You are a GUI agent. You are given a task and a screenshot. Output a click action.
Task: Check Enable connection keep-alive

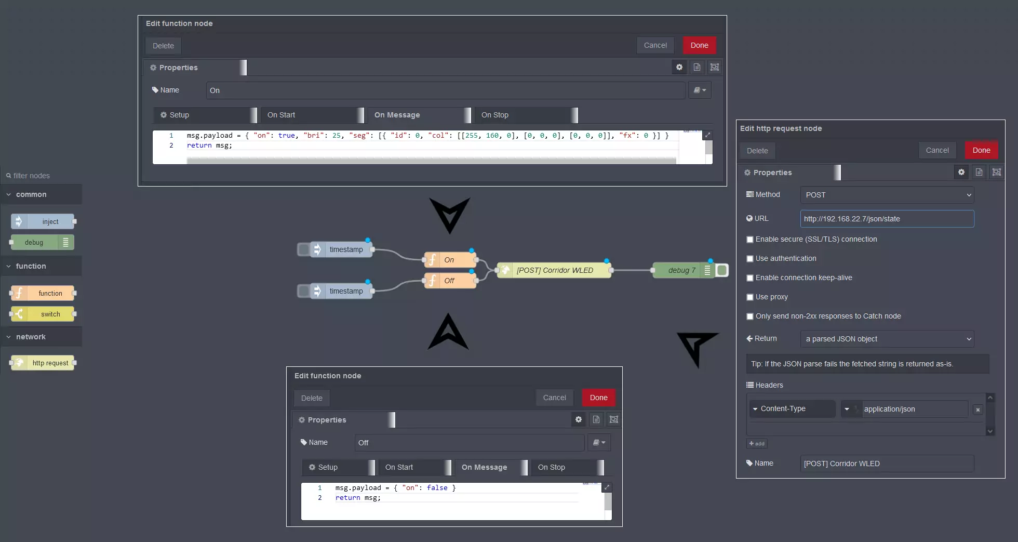[750, 278]
